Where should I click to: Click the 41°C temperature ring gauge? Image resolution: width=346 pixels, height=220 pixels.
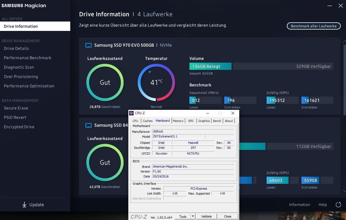tap(156, 82)
